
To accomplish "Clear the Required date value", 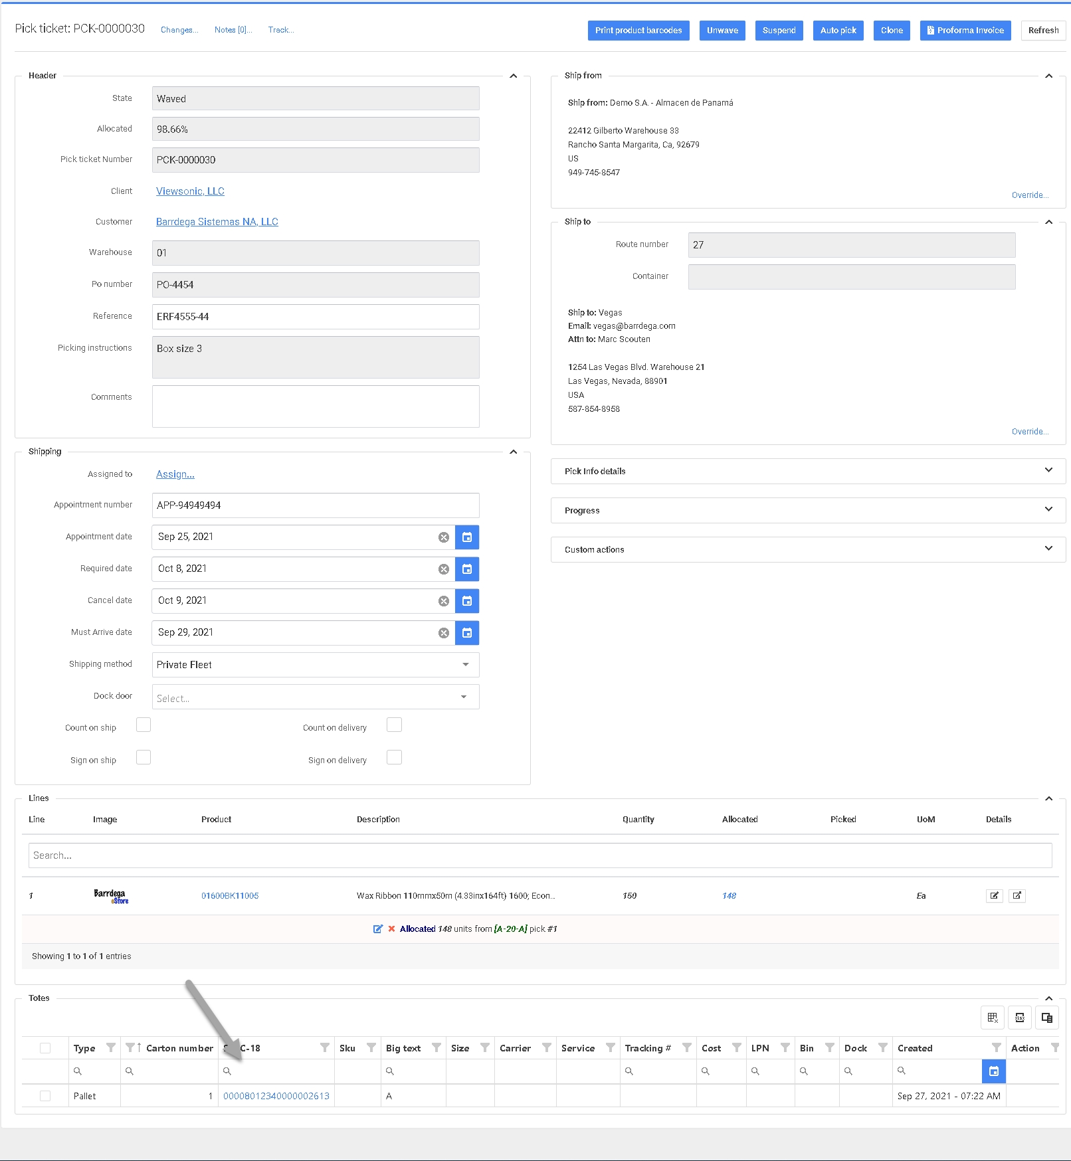I will (x=444, y=569).
